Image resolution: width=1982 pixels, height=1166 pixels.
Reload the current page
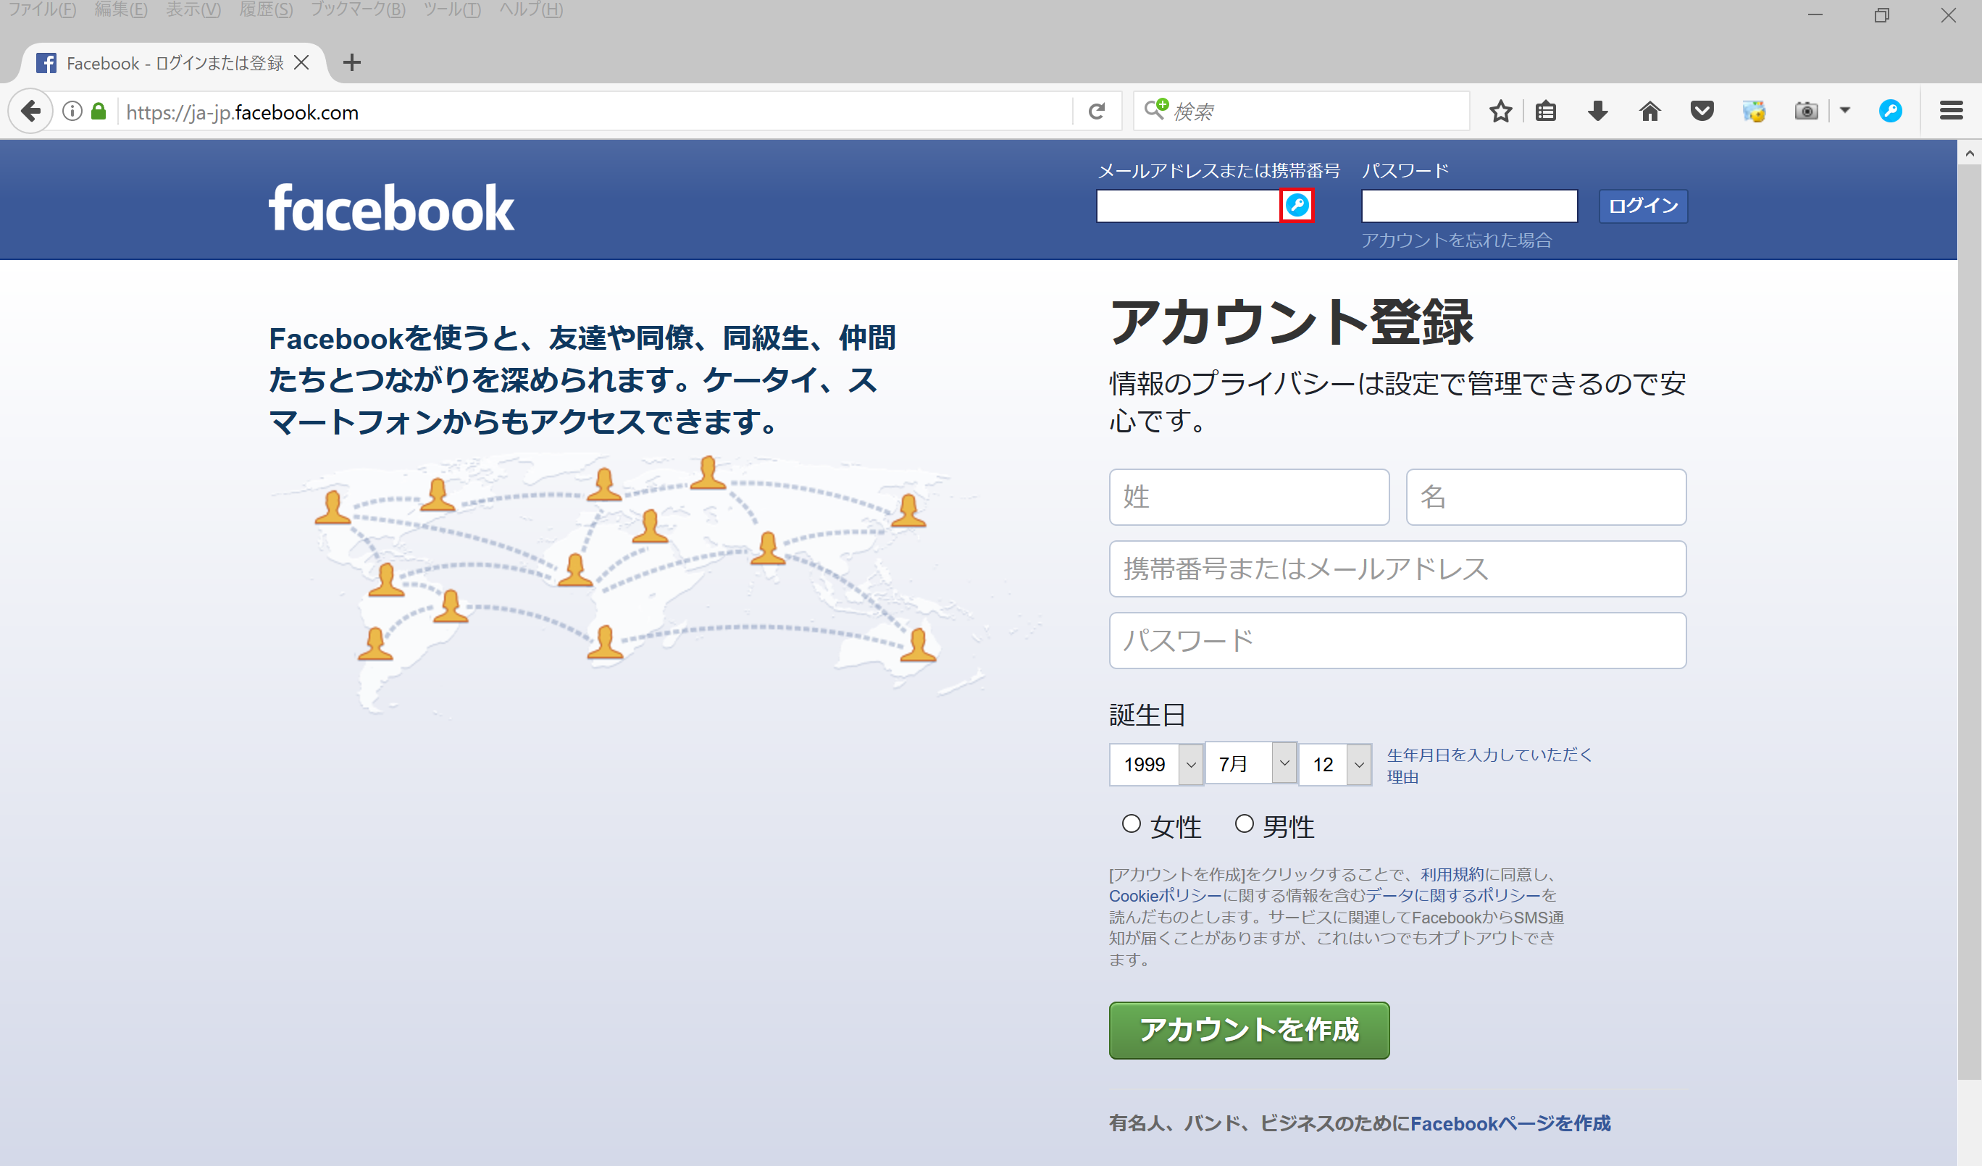click(x=1096, y=112)
